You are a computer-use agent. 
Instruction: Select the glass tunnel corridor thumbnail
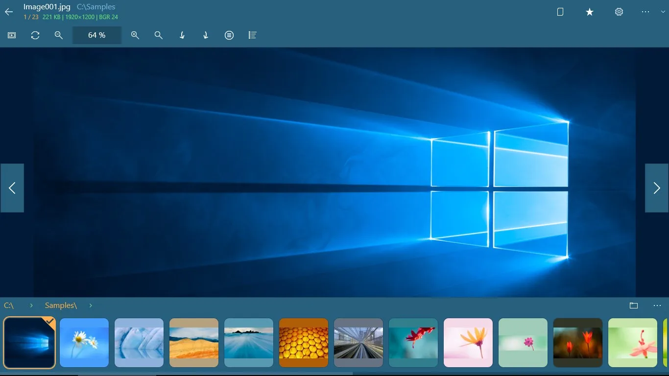click(358, 343)
